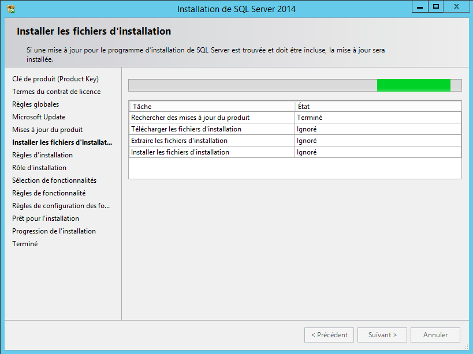The width and height of the screenshot is (473, 354).
Task: Click the description text about mise à jour
Action: coord(206,55)
